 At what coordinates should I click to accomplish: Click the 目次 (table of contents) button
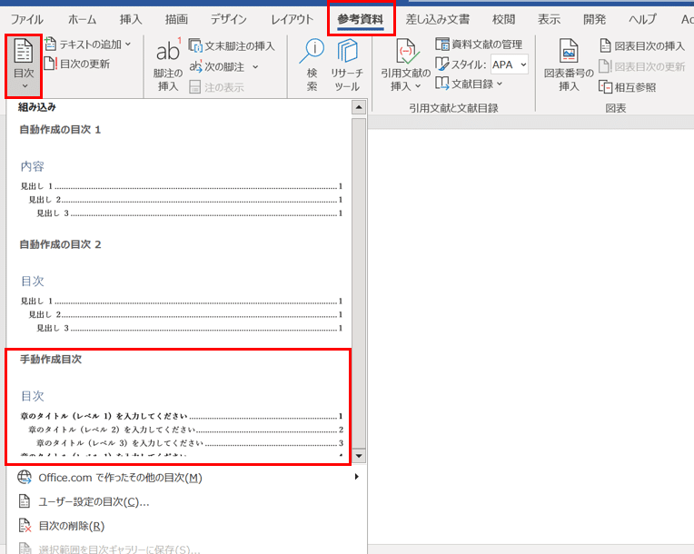click(24, 65)
